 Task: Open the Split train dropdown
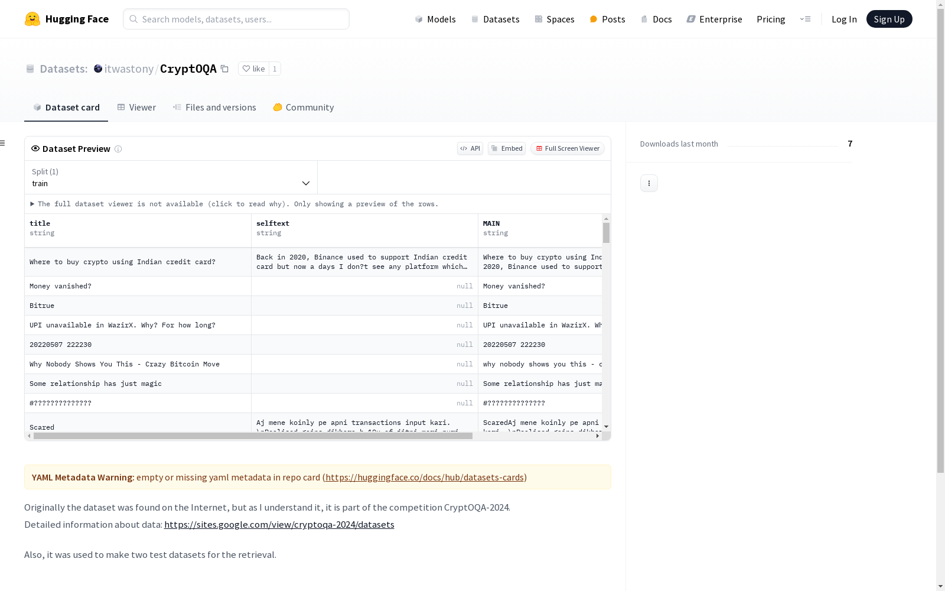pyautogui.click(x=171, y=177)
